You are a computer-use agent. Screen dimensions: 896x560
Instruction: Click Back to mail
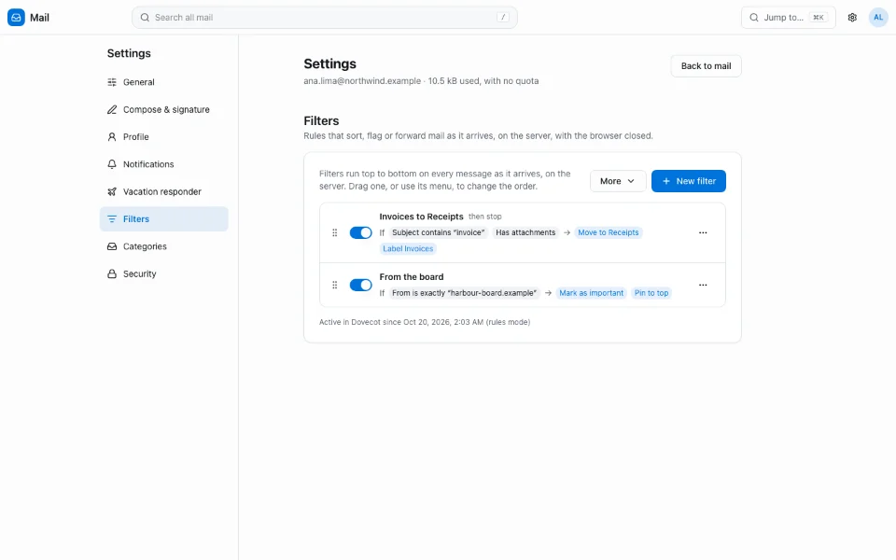point(706,66)
